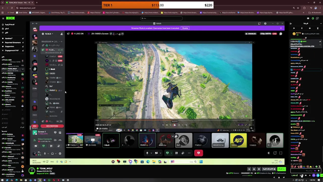
Task: Open chat settings gear below chat
Action: (x=310, y=176)
